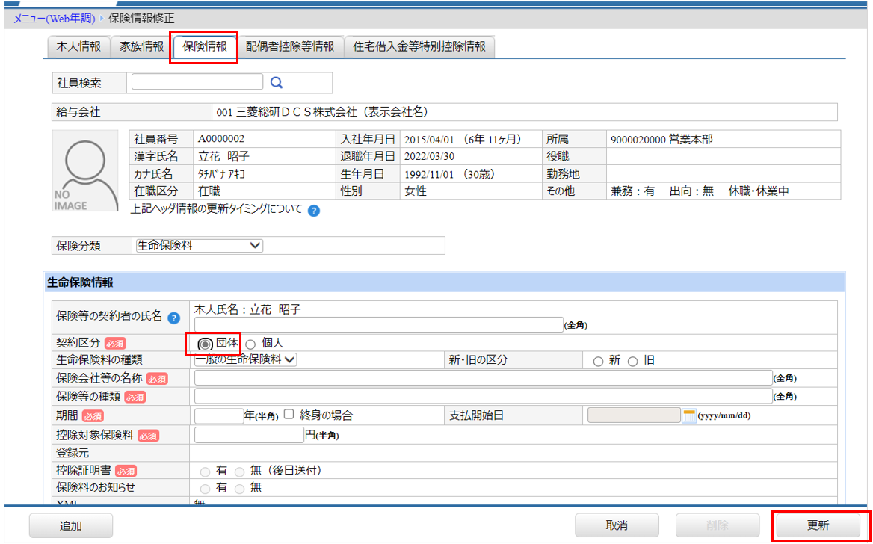Screen dimensions: 873x544
Task: Switch to the 本人情報 tab
Action: point(78,47)
